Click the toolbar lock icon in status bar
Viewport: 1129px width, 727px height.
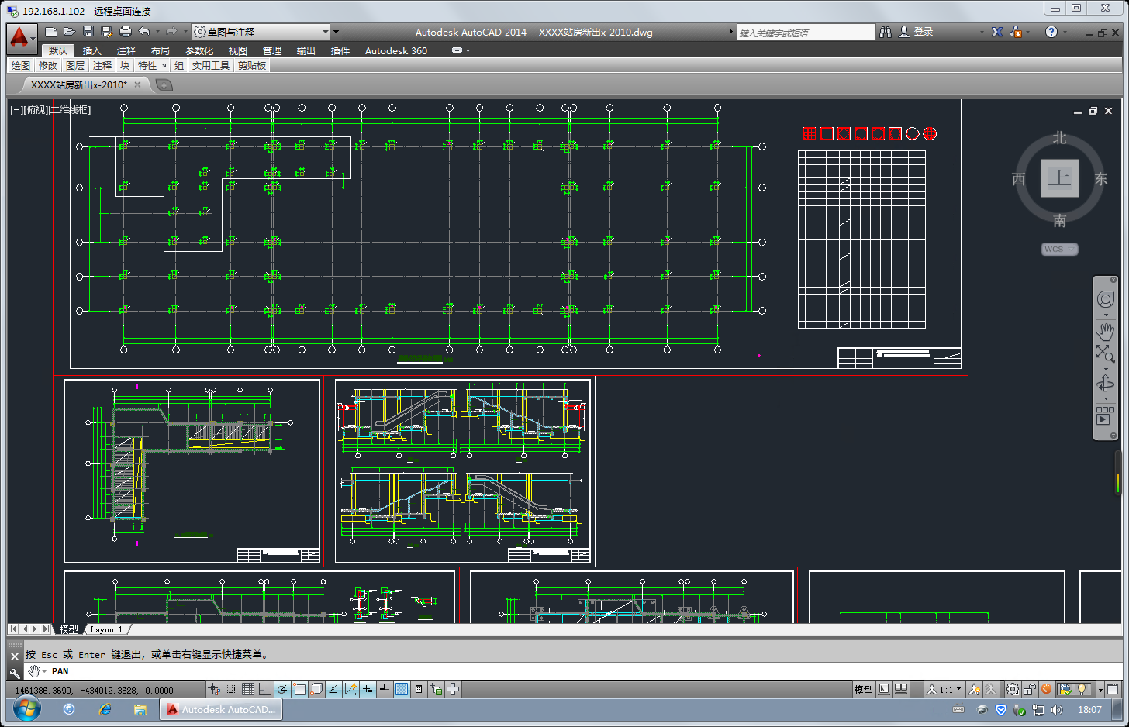click(x=1030, y=689)
